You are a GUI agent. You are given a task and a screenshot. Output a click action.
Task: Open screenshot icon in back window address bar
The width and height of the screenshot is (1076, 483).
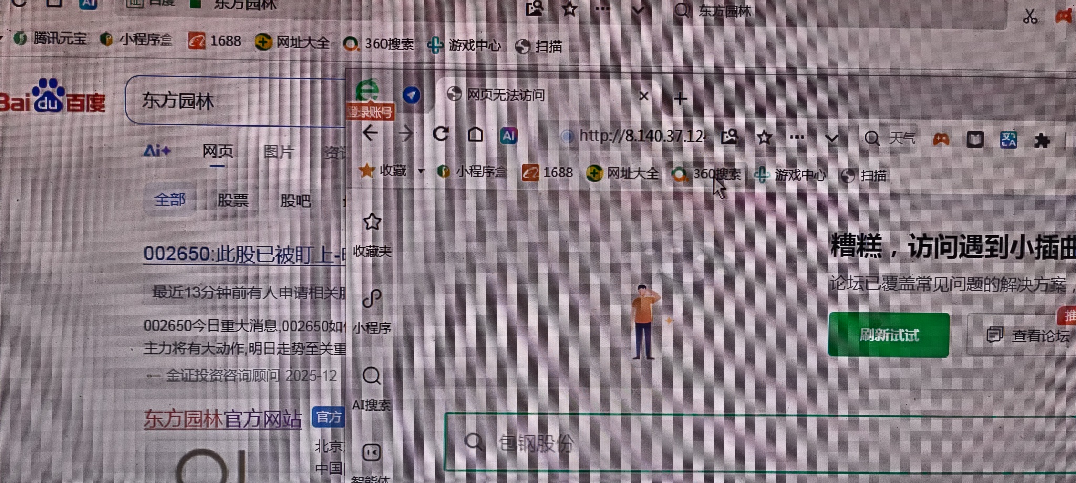[x=534, y=8]
